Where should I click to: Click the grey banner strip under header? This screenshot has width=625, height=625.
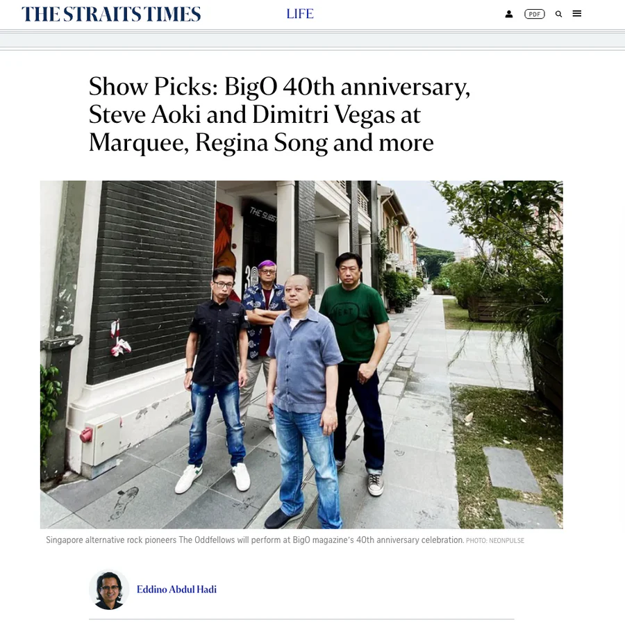(312, 40)
